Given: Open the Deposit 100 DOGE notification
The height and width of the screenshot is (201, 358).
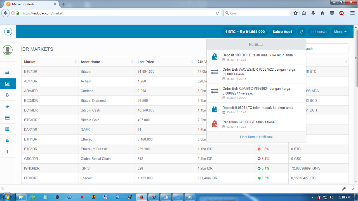Looking at the screenshot, I should (x=256, y=57).
